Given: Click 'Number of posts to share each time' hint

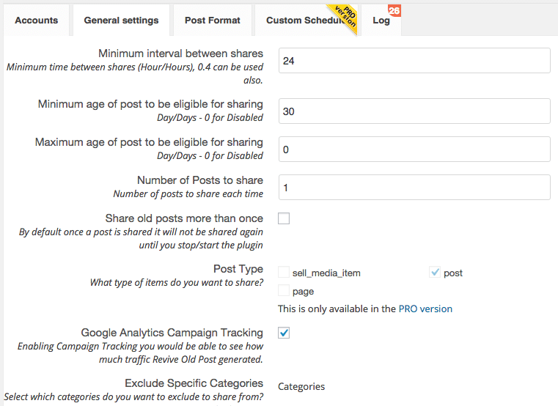Looking at the screenshot, I should point(188,194).
